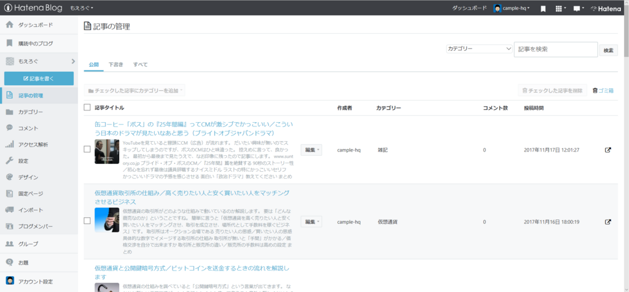Open external link icon for 仮想通貨取引所 article
This screenshot has width=629, height=292.
608,221
